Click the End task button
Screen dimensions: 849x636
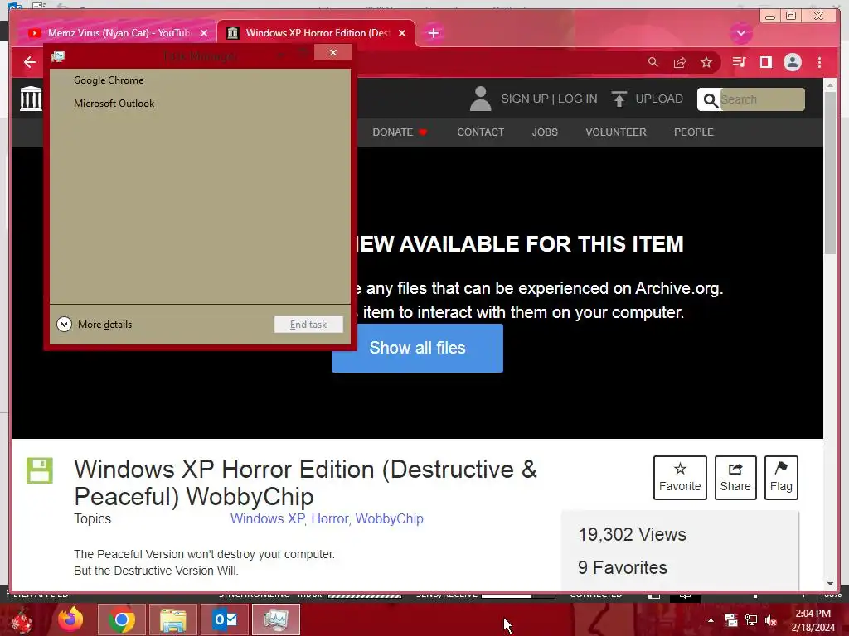308,325
